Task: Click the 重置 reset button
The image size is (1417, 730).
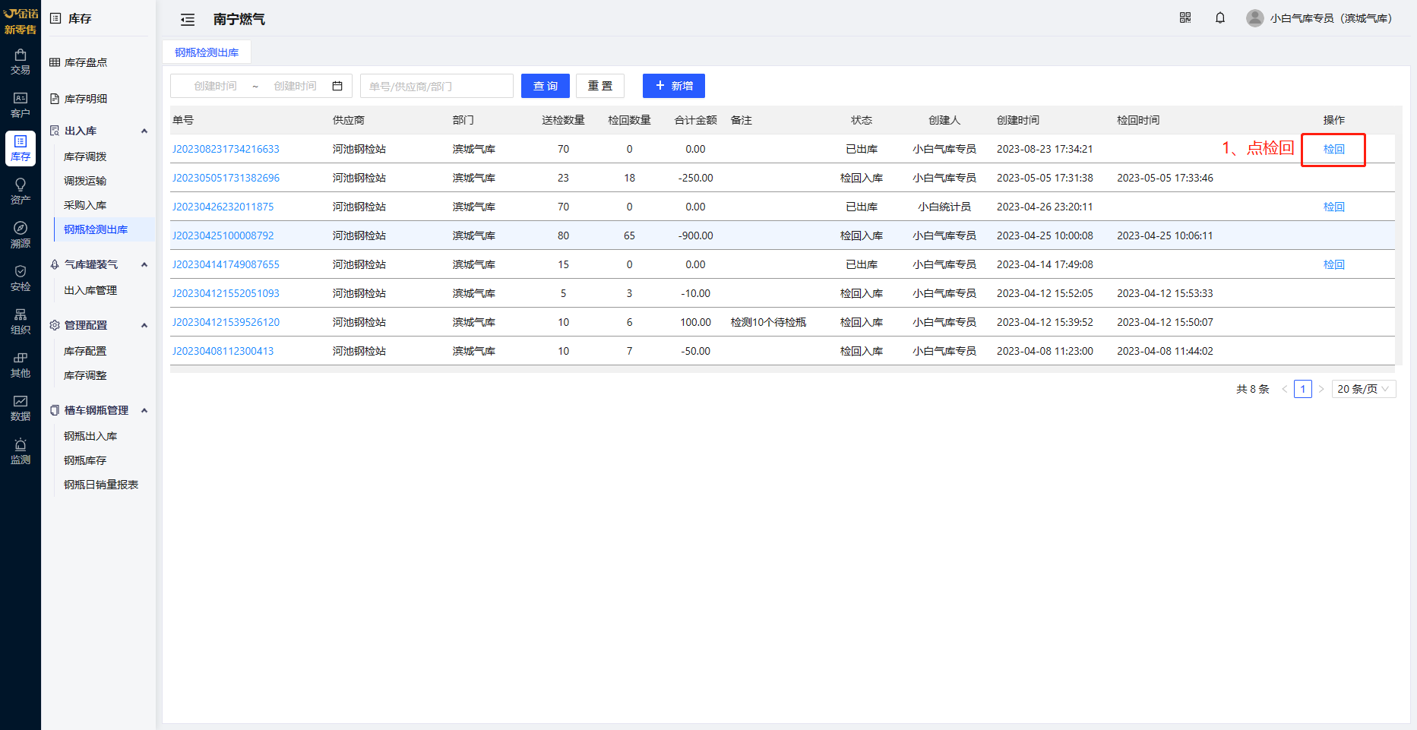Action: pos(600,86)
